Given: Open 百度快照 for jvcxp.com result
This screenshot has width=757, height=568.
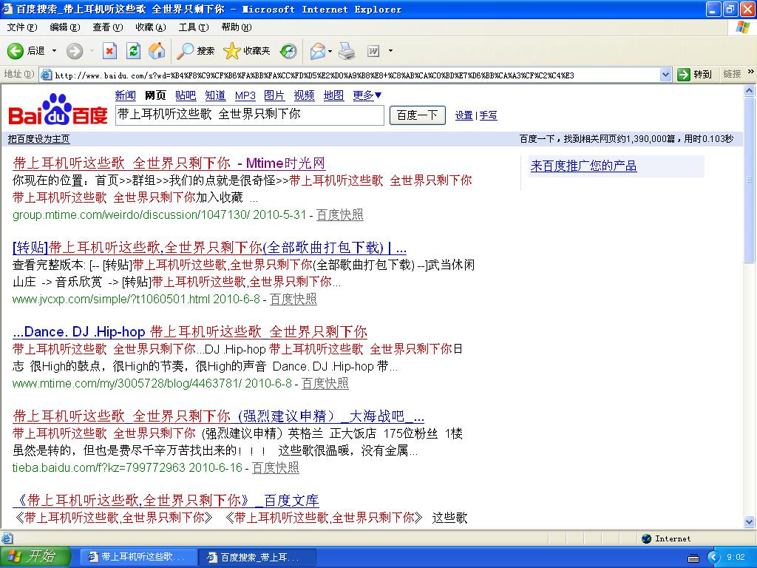Looking at the screenshot, I should [x=293, y=299].
